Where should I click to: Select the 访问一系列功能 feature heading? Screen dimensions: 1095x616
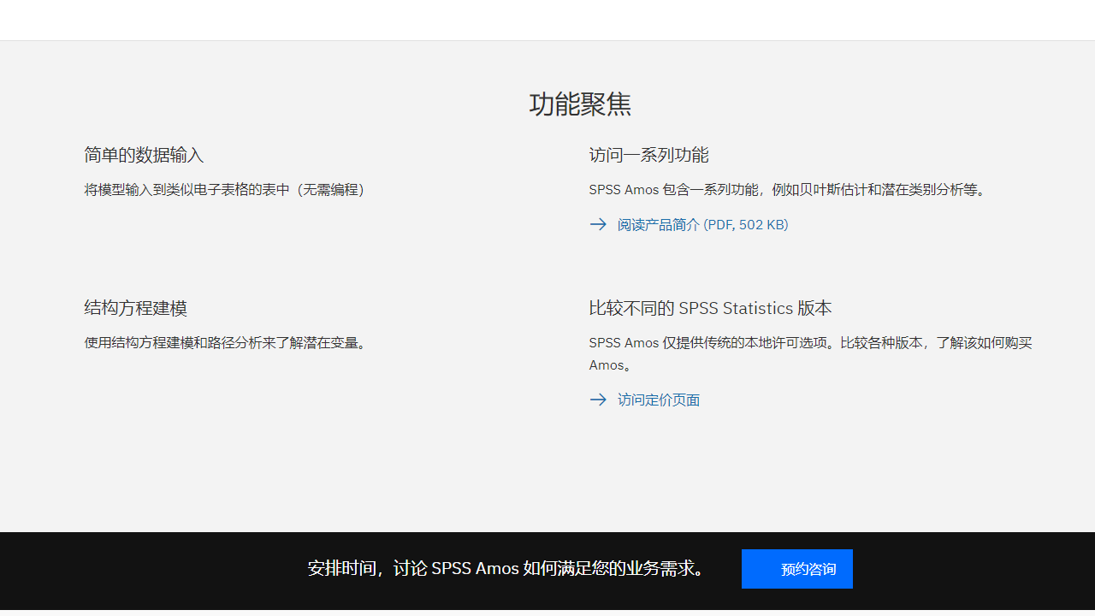tap(648, 155)
